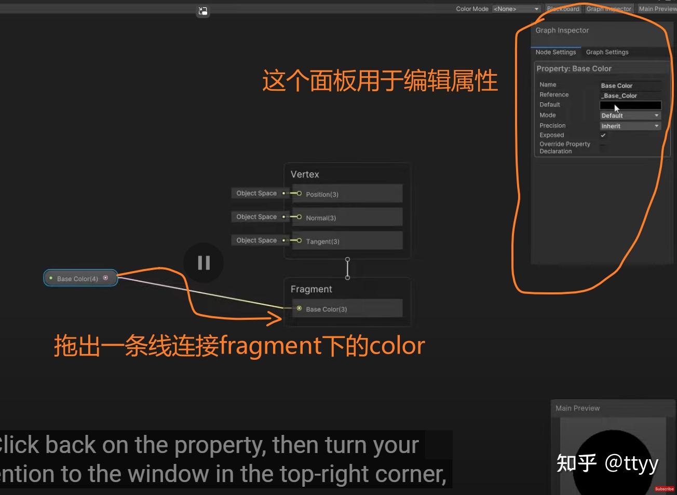Viewport: 677px width, 495px height.
Task: Select the Node Settings tab
Action: click(556, 52)
